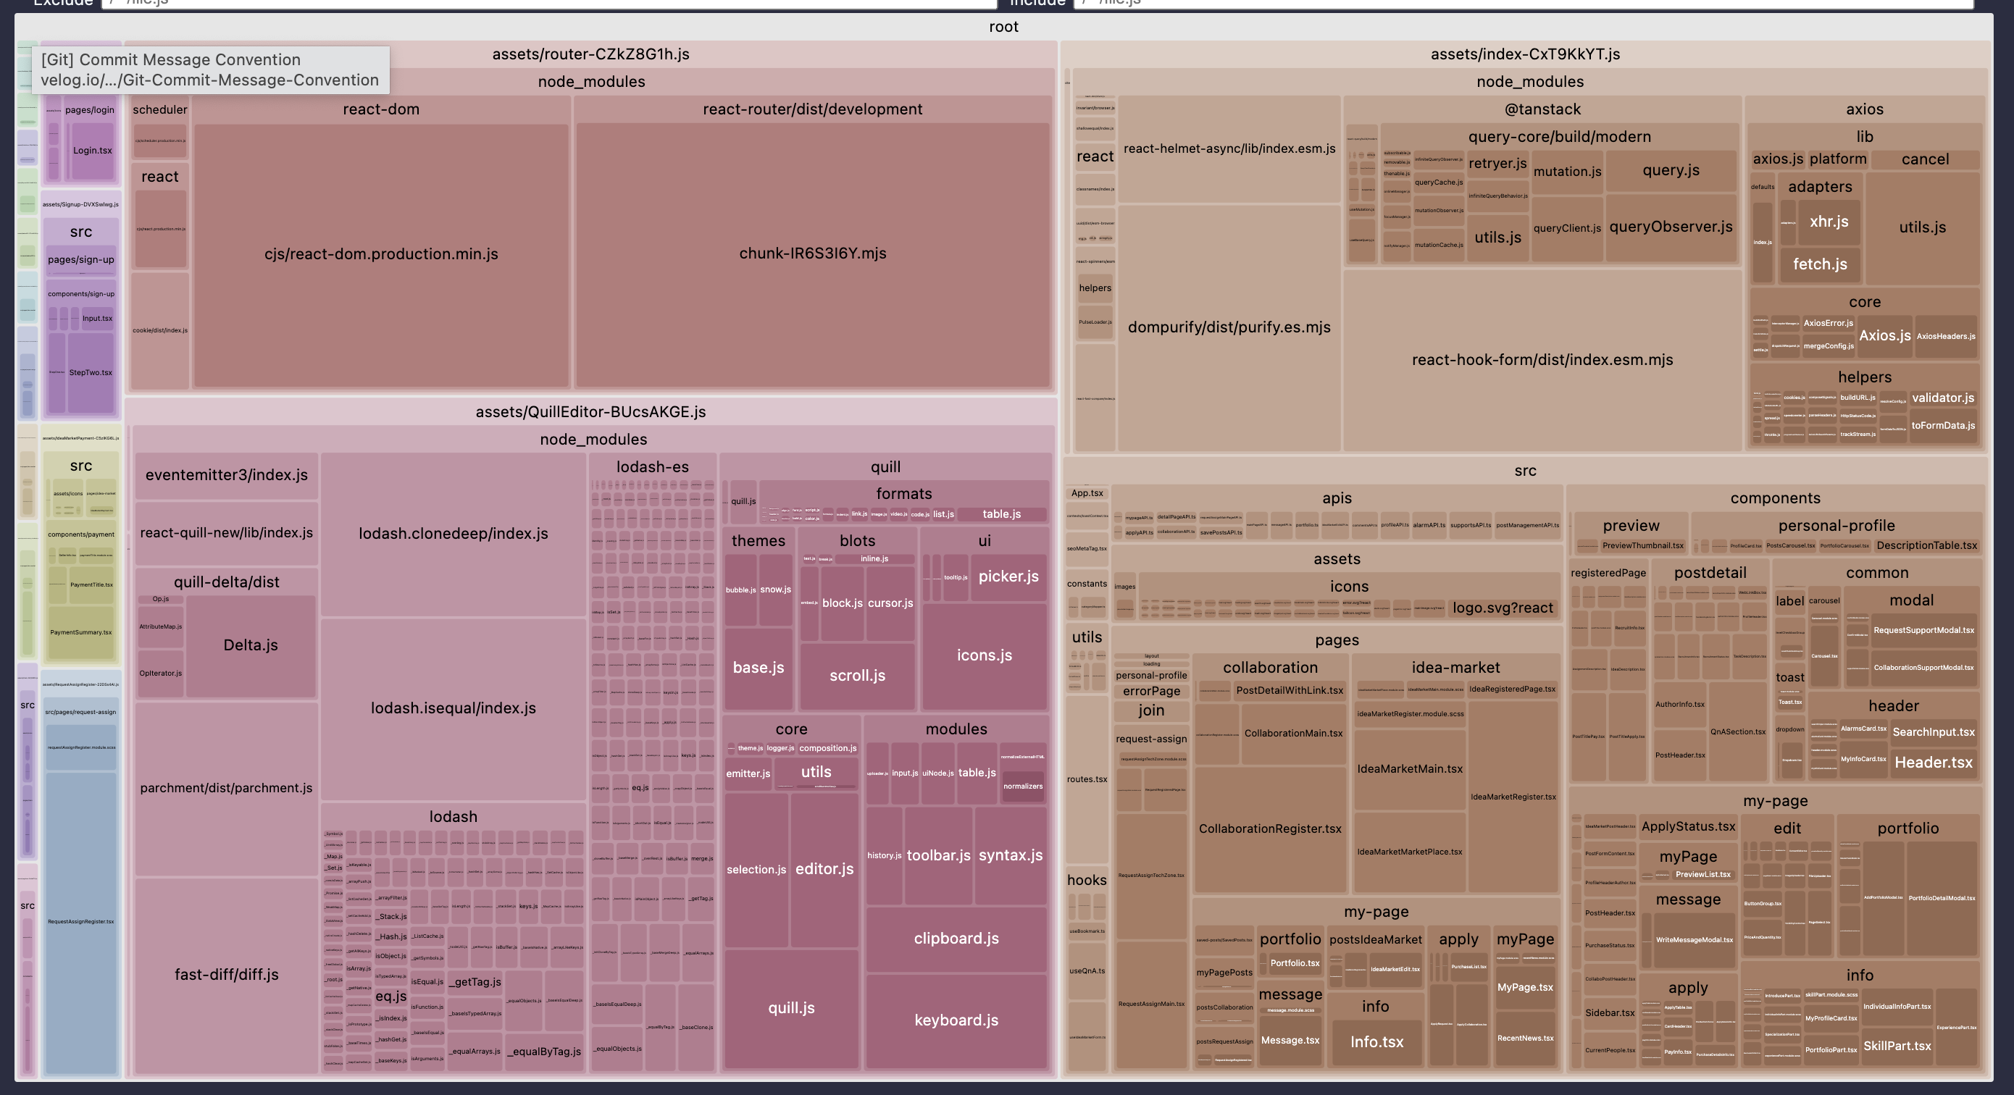Select the Login.tsx purple block
The width and height of the screenshot is (2014, 1095).
[92, 151]
